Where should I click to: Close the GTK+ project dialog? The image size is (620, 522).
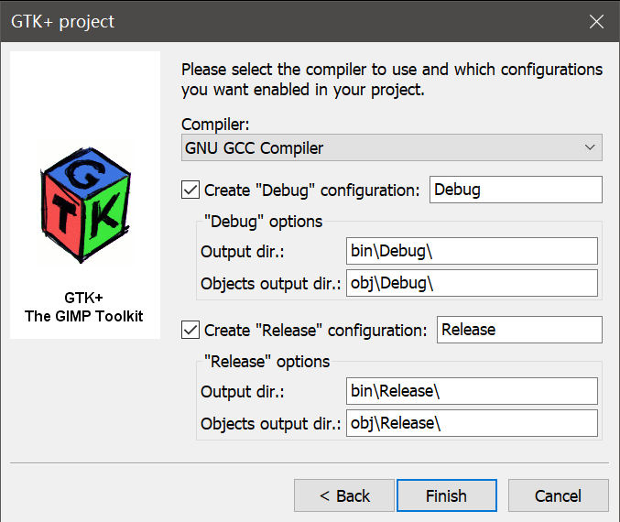596,21
